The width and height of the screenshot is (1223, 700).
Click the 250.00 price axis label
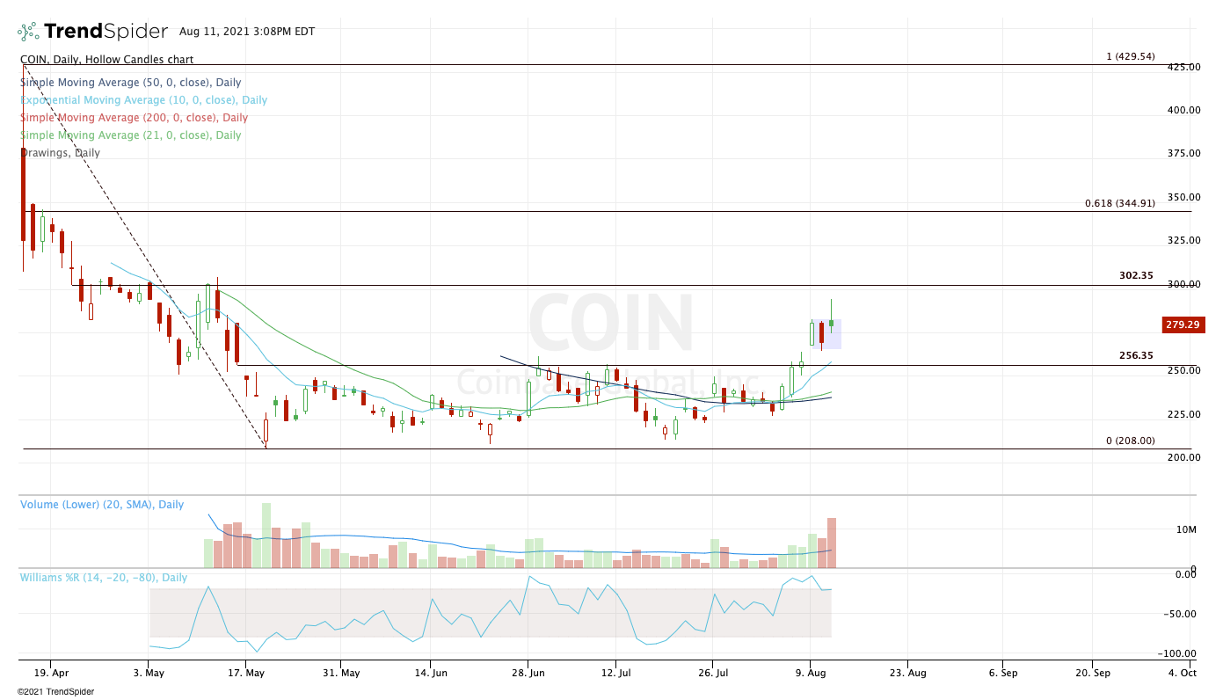tap(1183, 370)
